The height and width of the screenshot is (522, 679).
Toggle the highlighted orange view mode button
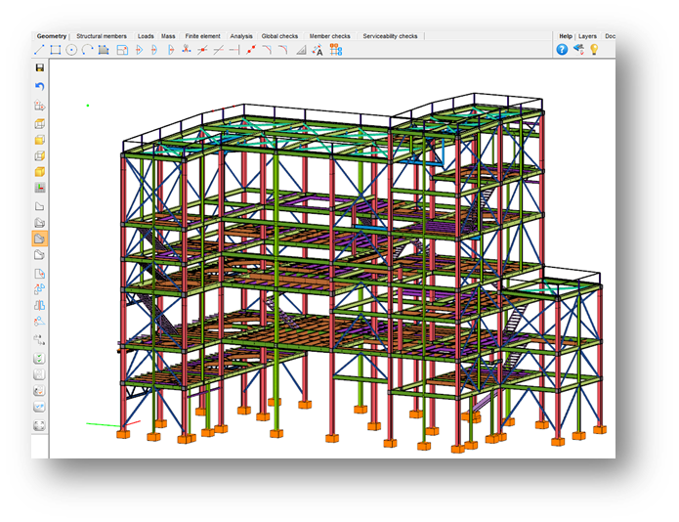tap(40, 239)
